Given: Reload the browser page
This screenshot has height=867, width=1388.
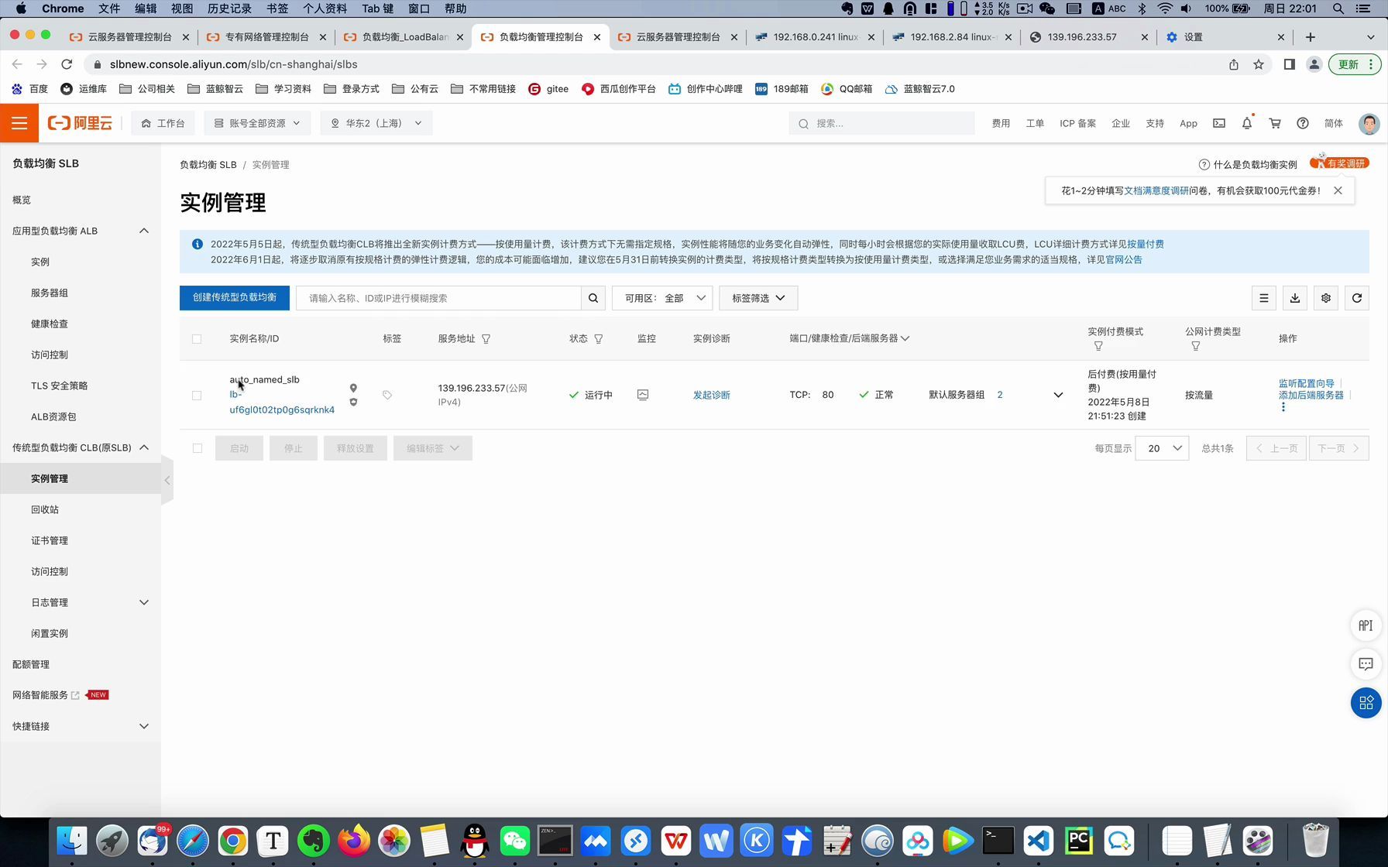Looking at the screenshot, I should [67, 64].
